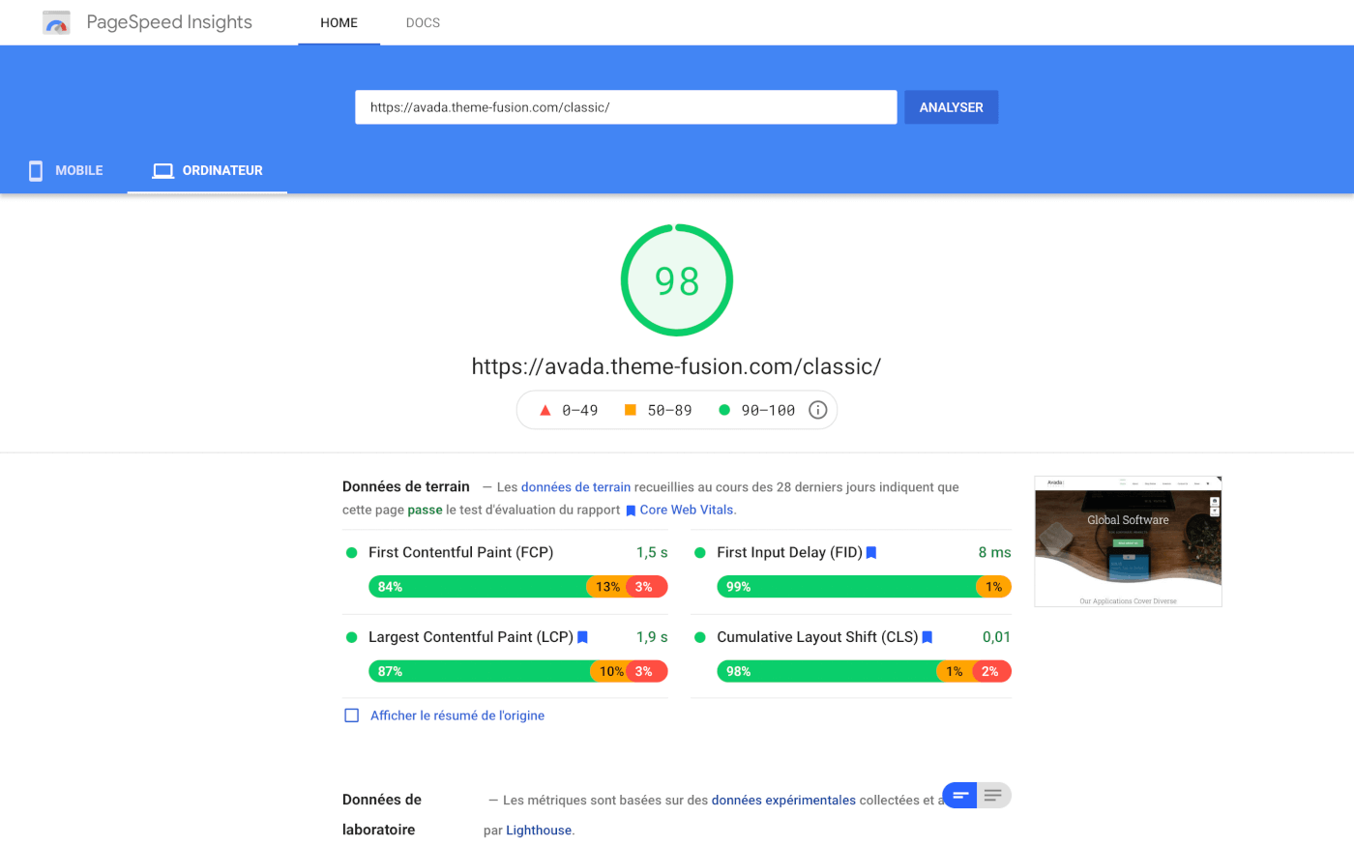The height and width of the screenshot is (846, 1354).
Task: Click the 98 performance score gauge
Action: pos(677,280)
